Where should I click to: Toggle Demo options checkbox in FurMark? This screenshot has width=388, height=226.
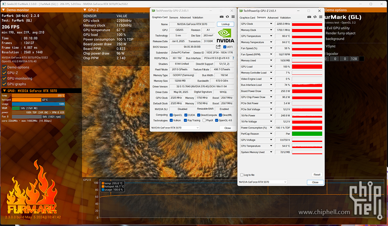(x=4, y=67)
